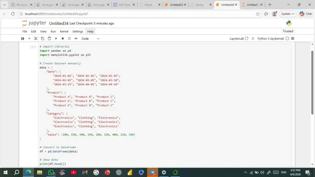Restart the kernel
Viewport: 315px width, 177px height.
pyautogui.click(x=69, y=38)
